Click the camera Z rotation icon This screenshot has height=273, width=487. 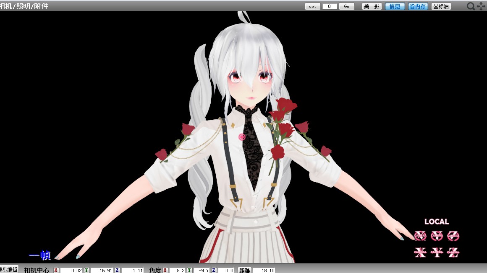453,236
